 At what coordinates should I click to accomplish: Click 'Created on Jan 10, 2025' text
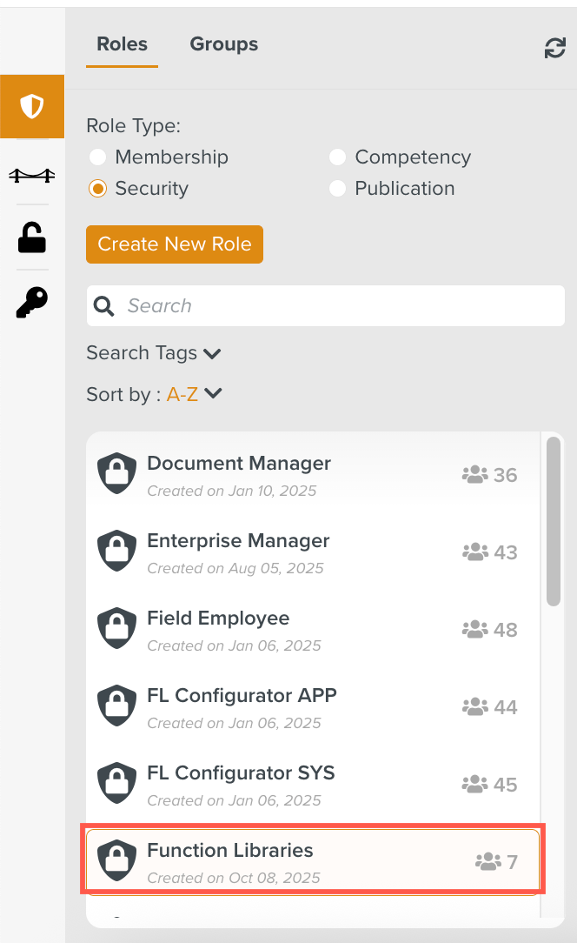click(x=232, y=491)
